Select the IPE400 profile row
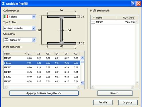Screen dimensions: 142x107 [x=42, y=77]
